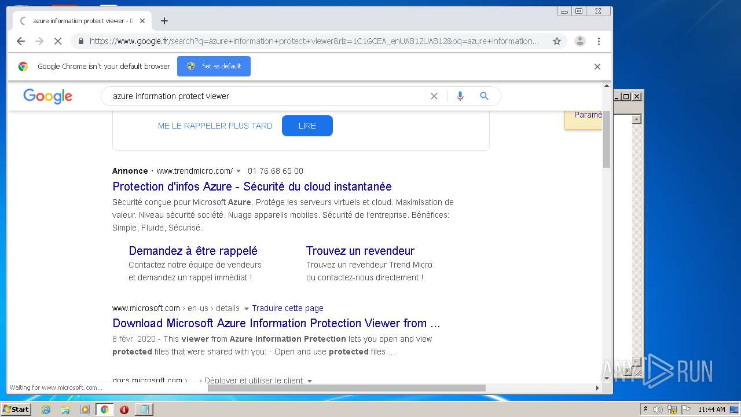741x417 pixels.
Task: Launch Internet Explorer from taskbar
Action: click(x=46, y=409)
